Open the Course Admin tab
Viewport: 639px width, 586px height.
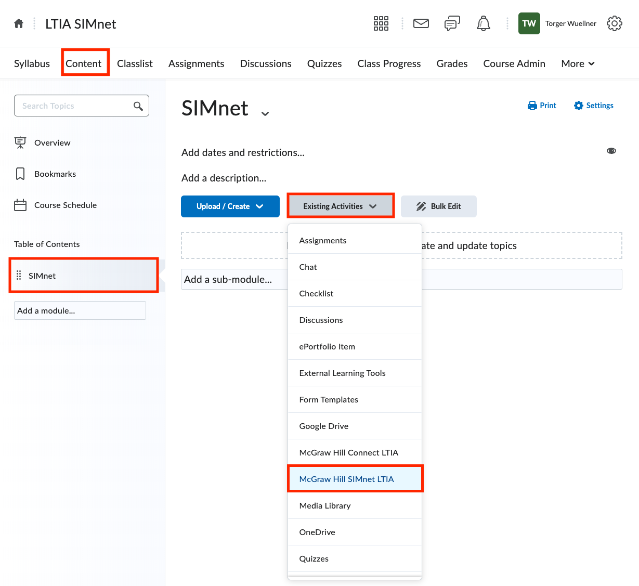(515, 63)
